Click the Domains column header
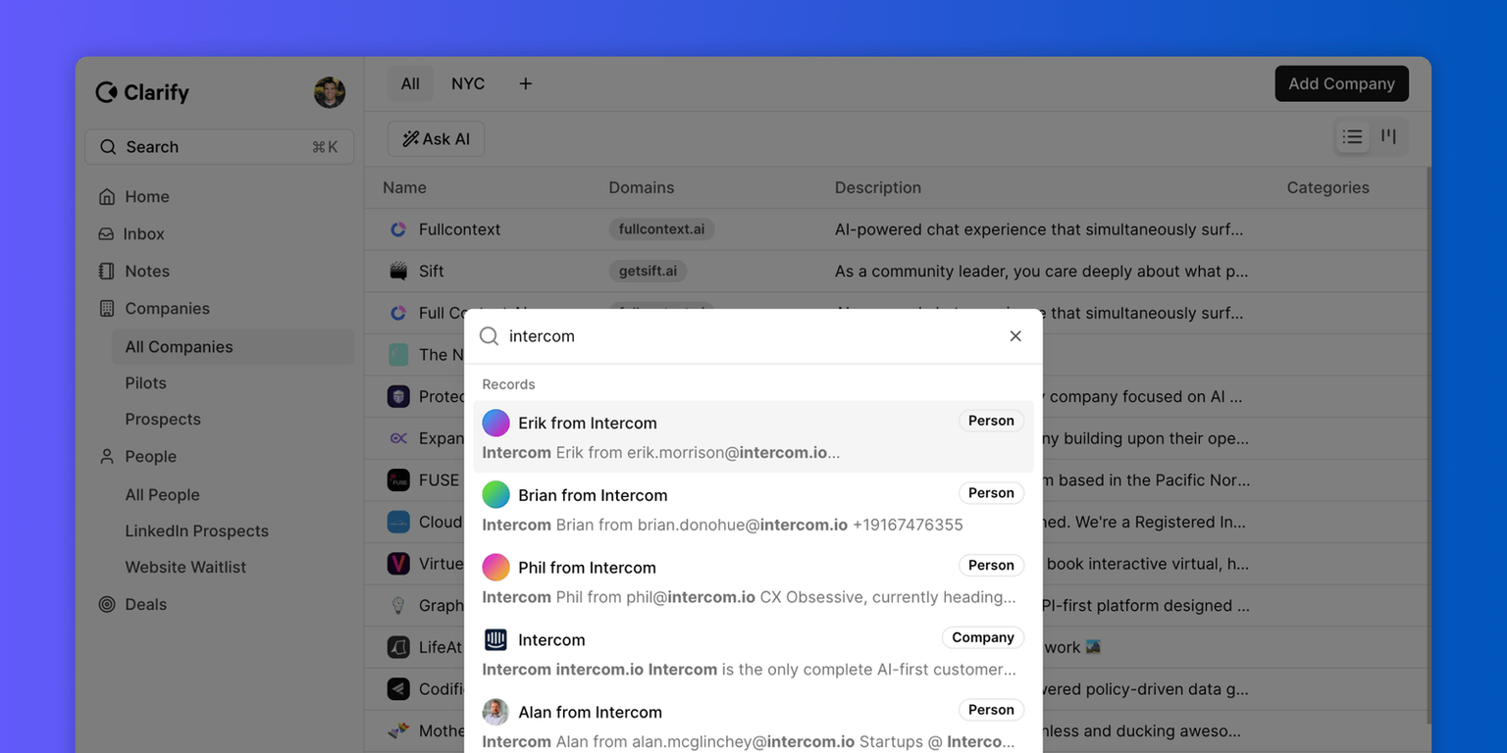The width and height of the screenshot is (1507, 753). (642, 188)
